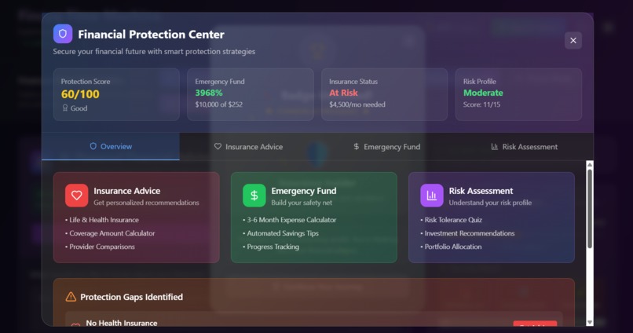Viewport: 633px width, 333px height.
Task: Click "3-6 Month Expense Calculator" bullet
Action: click(291, 220)
